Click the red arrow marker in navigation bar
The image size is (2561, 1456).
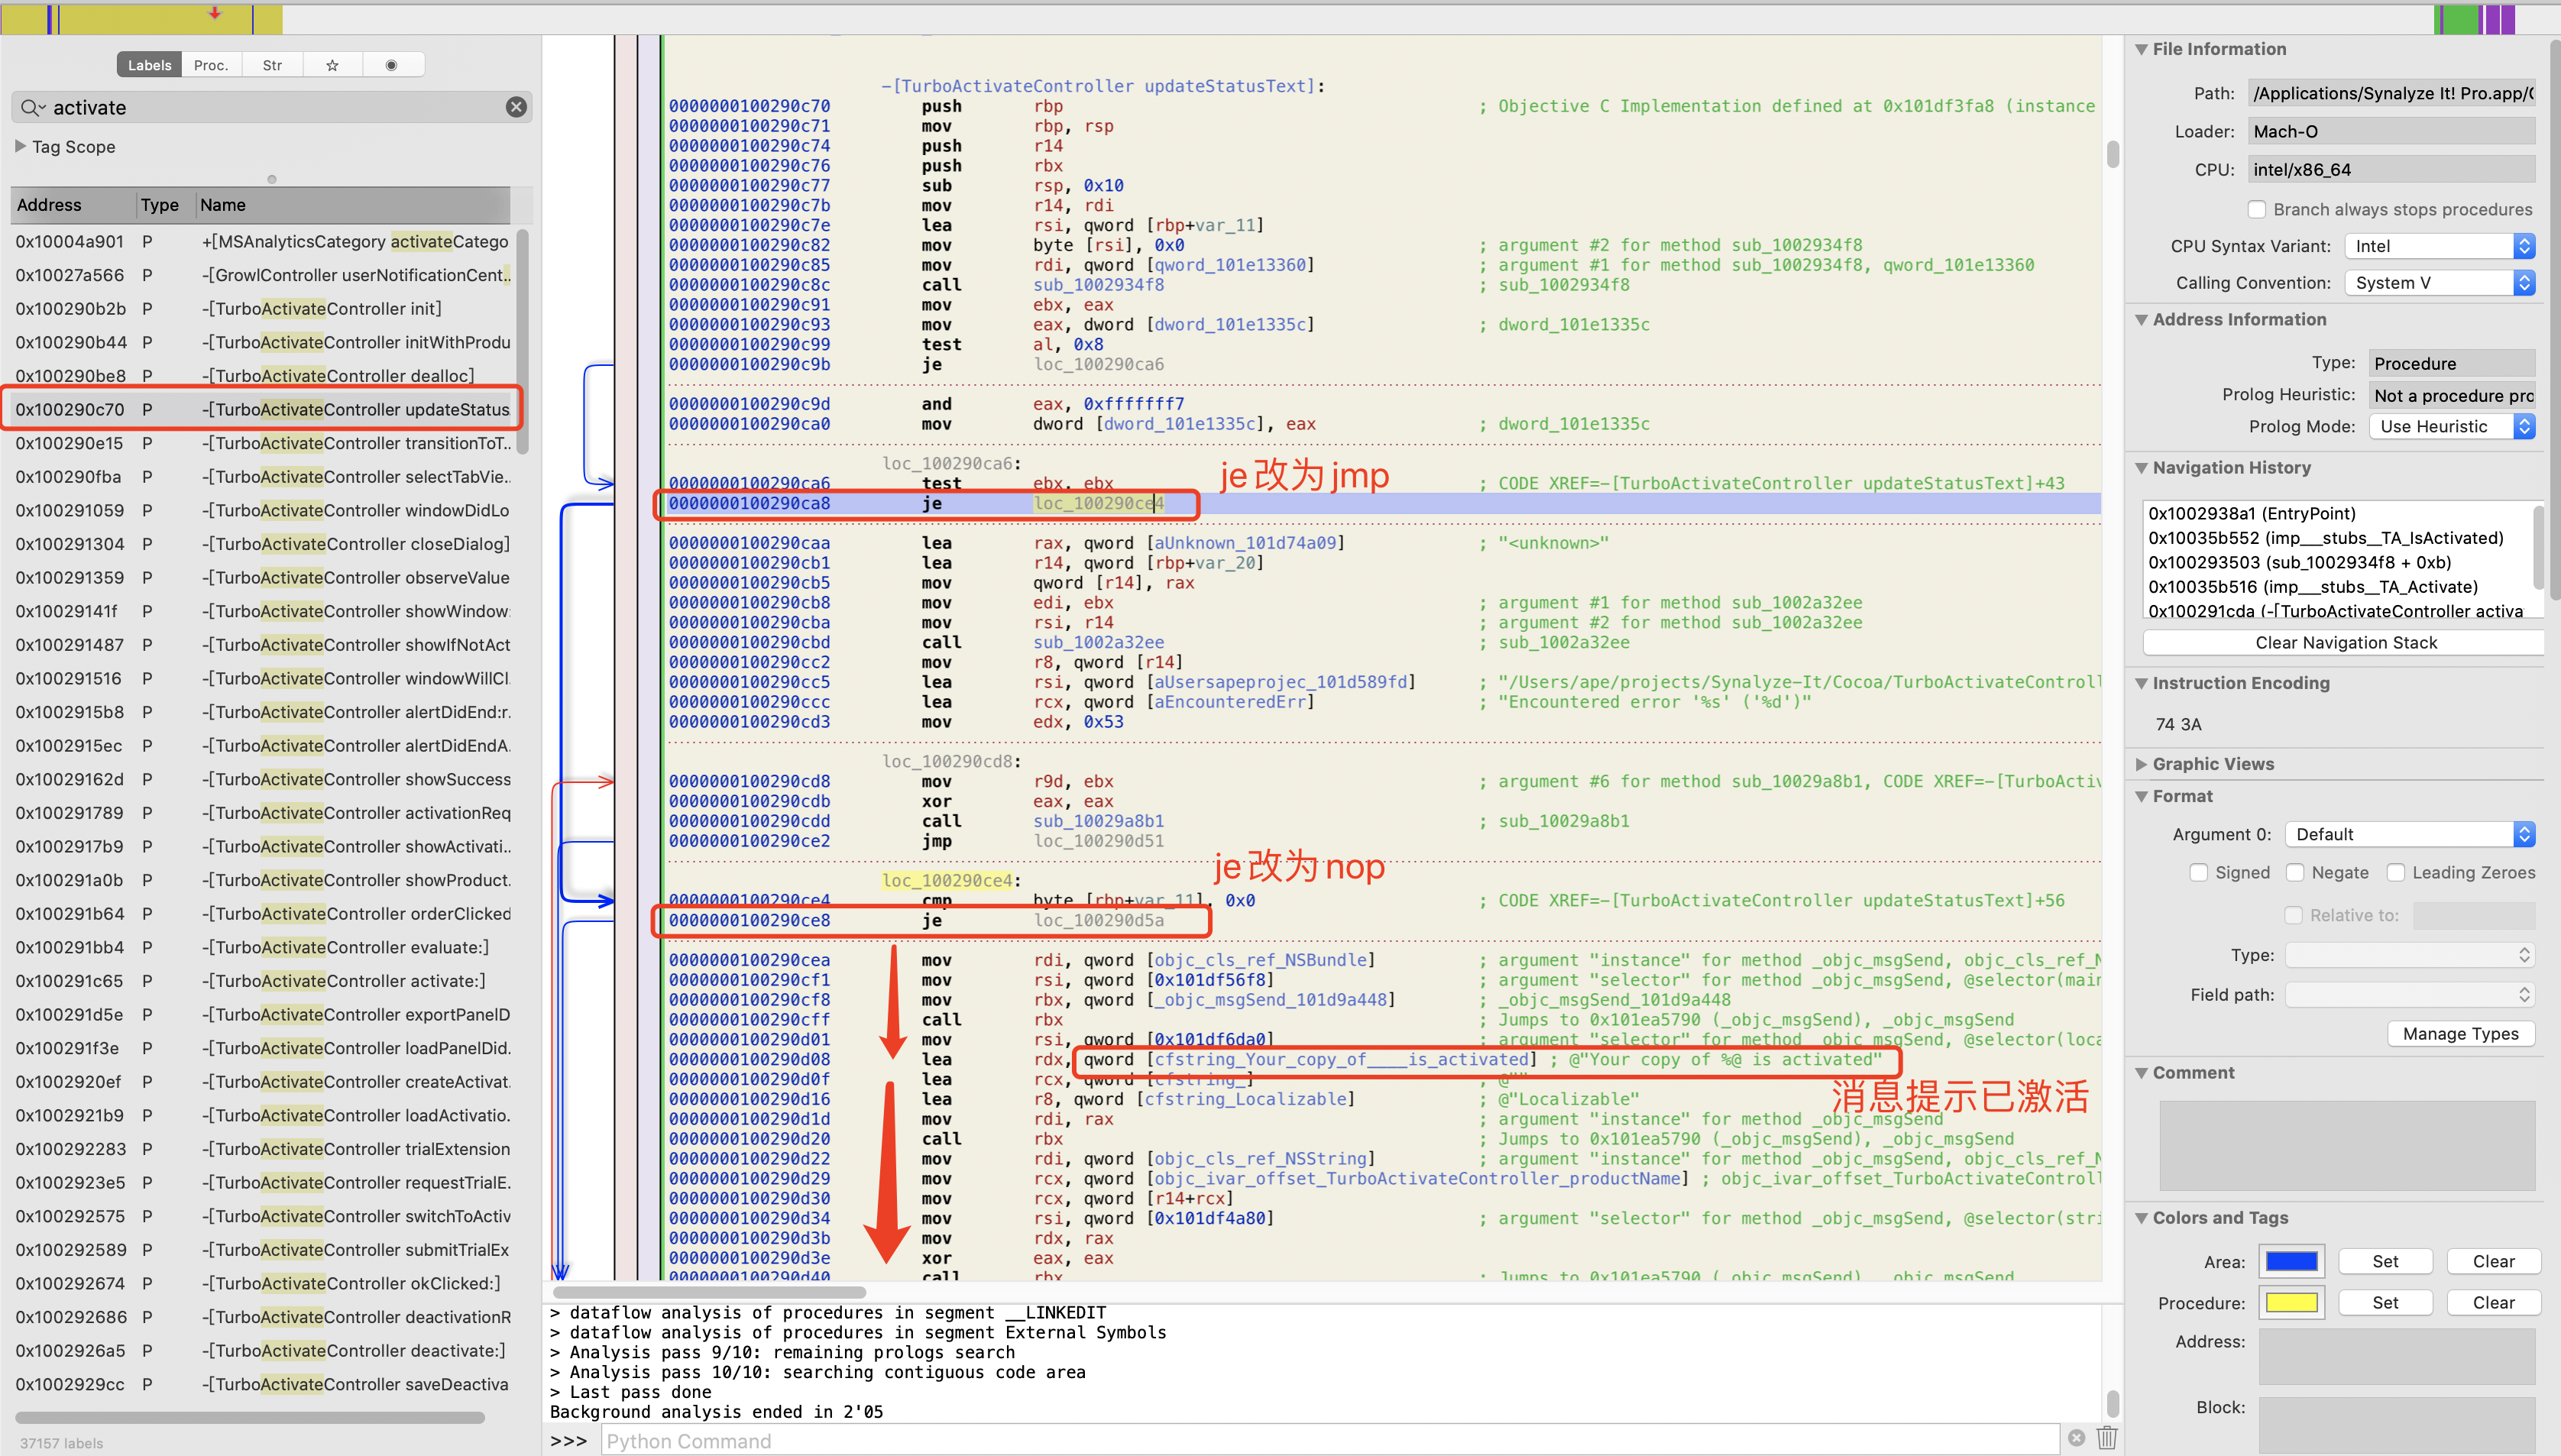(x=214, y=13)
